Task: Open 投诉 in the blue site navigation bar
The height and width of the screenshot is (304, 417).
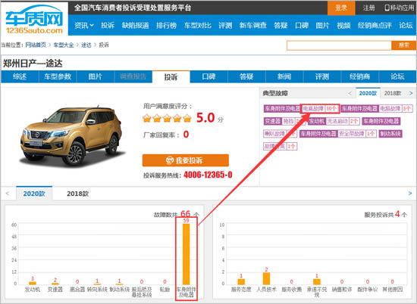Action: 108,26
